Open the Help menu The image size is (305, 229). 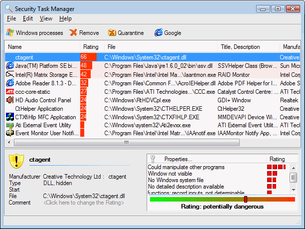(65, 18)
